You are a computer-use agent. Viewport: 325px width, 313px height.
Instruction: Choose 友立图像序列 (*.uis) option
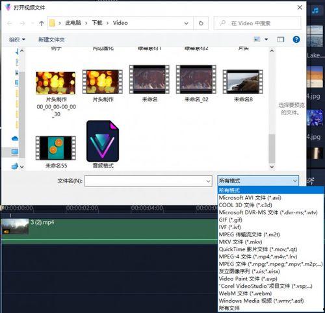click(x=270, y=271)
